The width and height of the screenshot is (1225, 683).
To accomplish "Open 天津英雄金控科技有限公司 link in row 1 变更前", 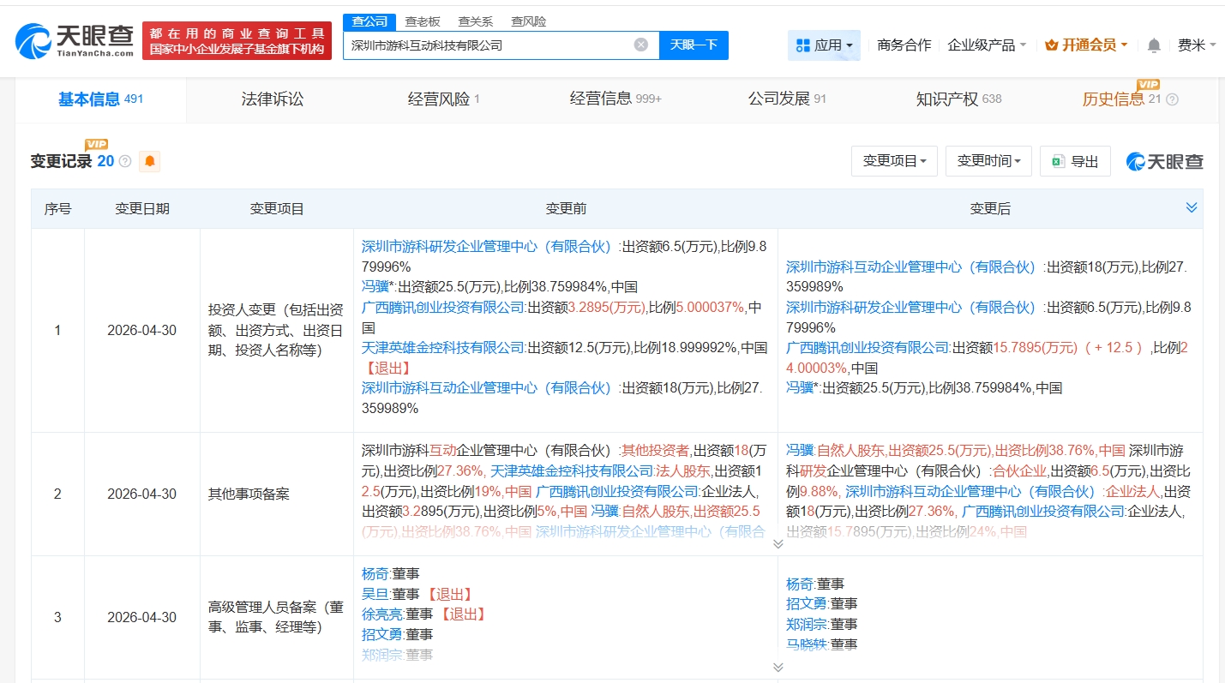I will pyautogui.click(x=443, y=348).
